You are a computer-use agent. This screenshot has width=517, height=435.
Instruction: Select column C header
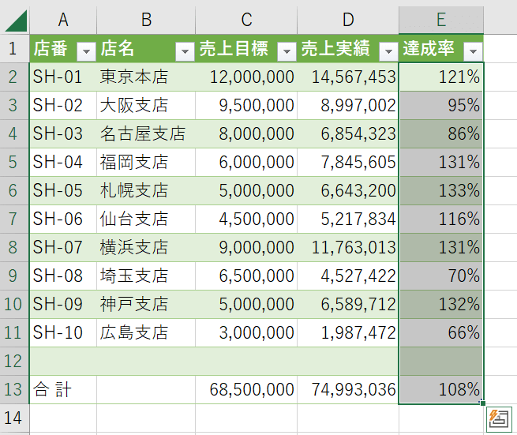coord(246,20)
